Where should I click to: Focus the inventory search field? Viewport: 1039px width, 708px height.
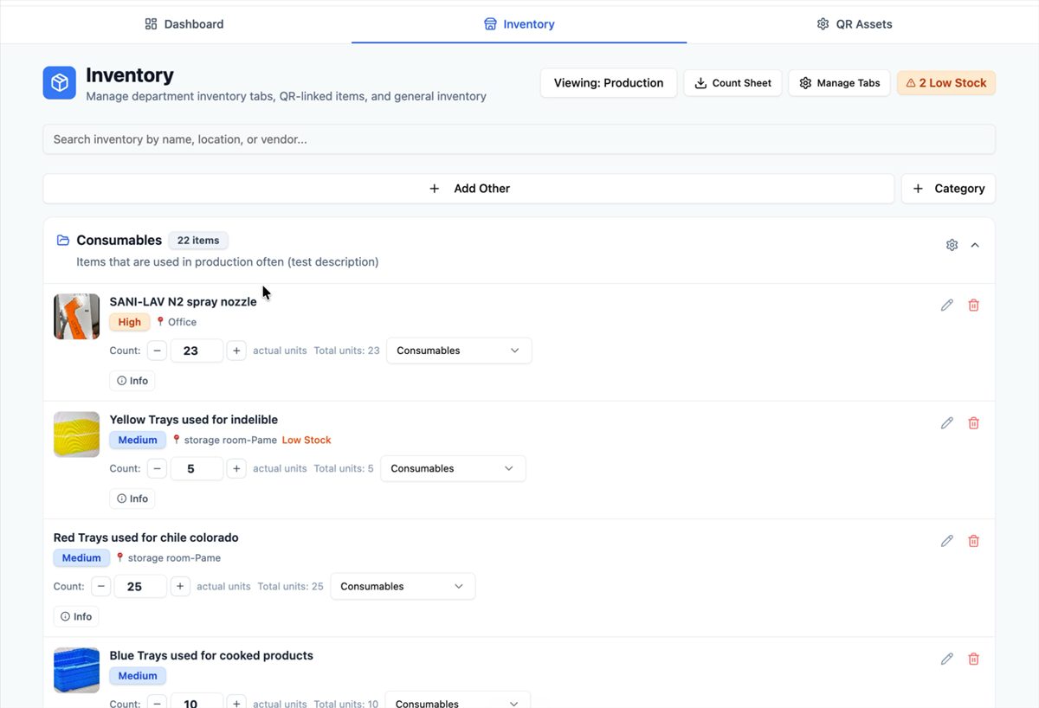click(519, 139)
